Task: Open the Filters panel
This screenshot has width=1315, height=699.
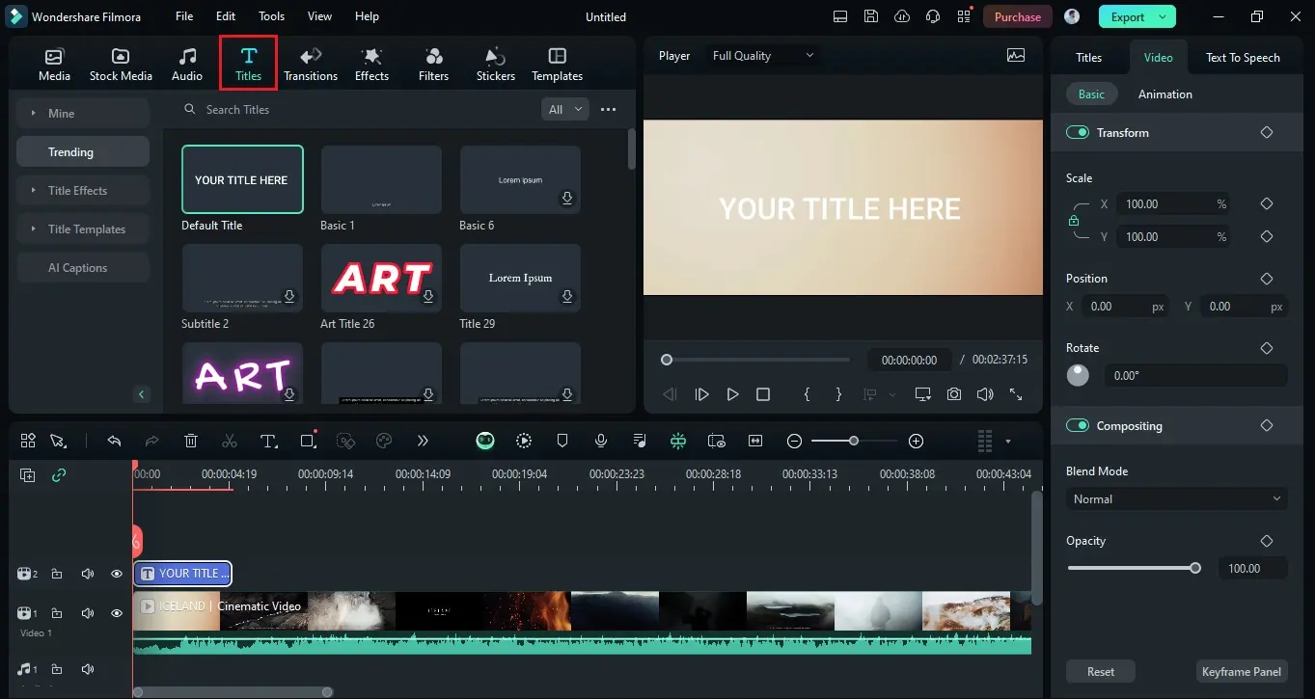Action: pyautogui.click(x=433, y=64)
